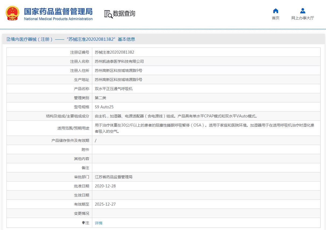Click the 批准日期 label
Image resolution: width=326 pixels, height=230 pixels.
coord(81,186)
